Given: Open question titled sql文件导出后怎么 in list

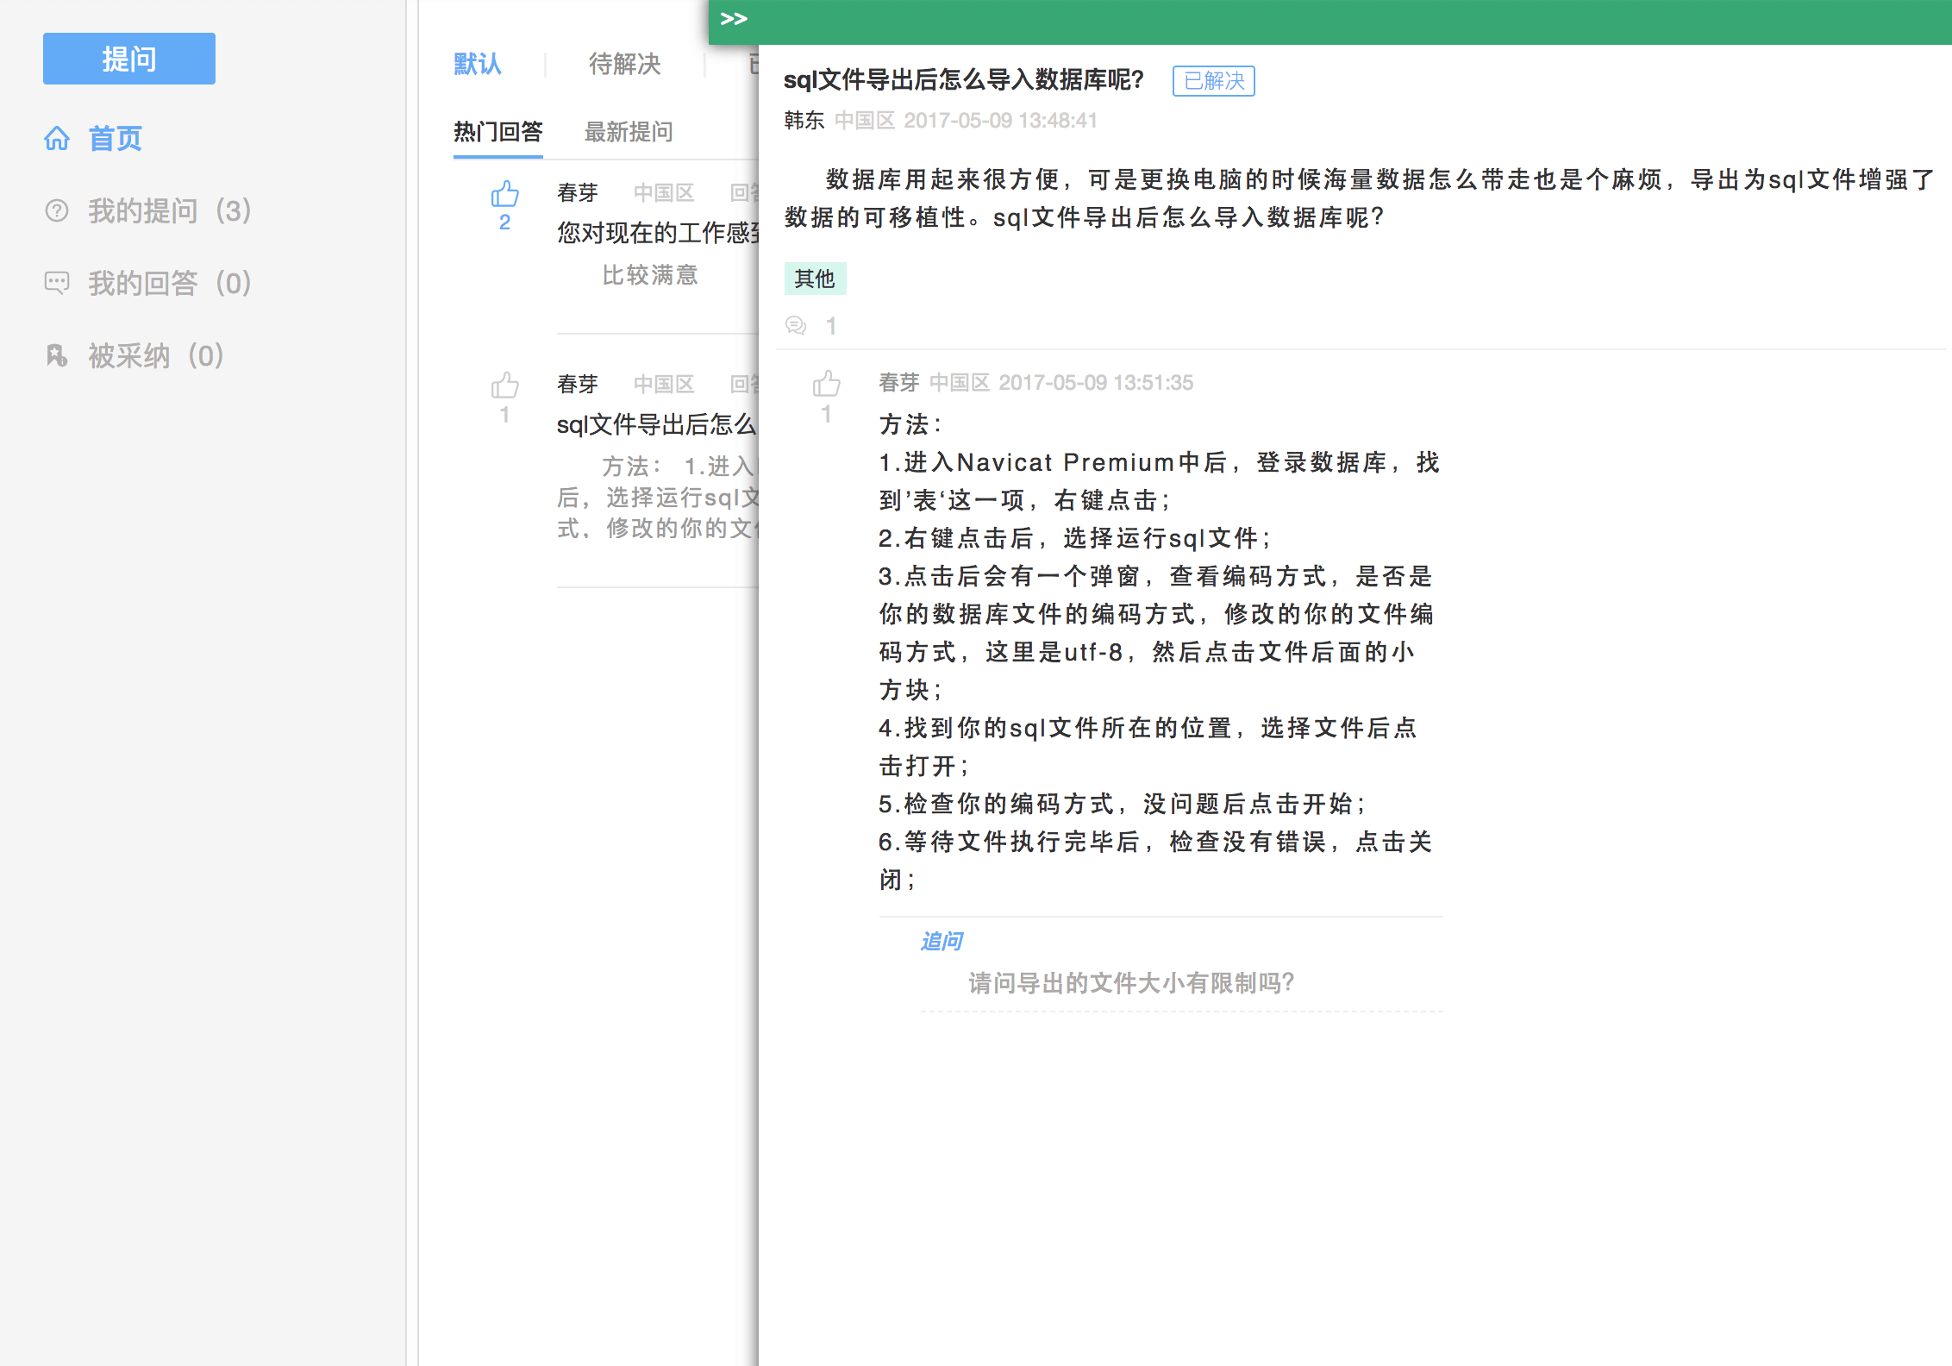Looking at the screenshot, I should (657, 424).
